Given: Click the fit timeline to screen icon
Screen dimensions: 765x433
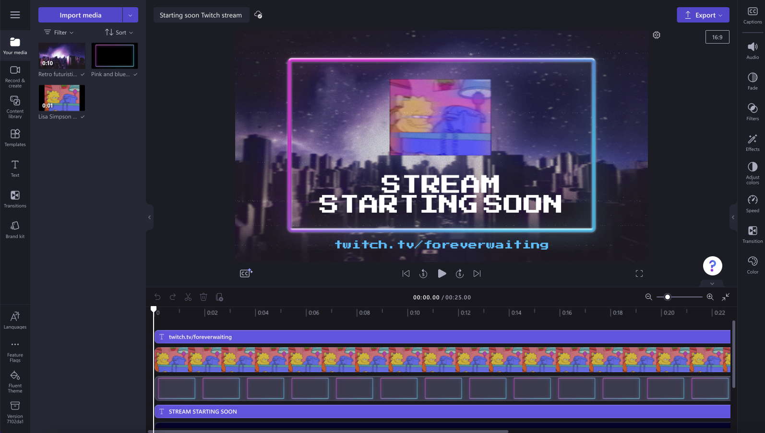Looking at the screenshot, I should coord(726,297).
